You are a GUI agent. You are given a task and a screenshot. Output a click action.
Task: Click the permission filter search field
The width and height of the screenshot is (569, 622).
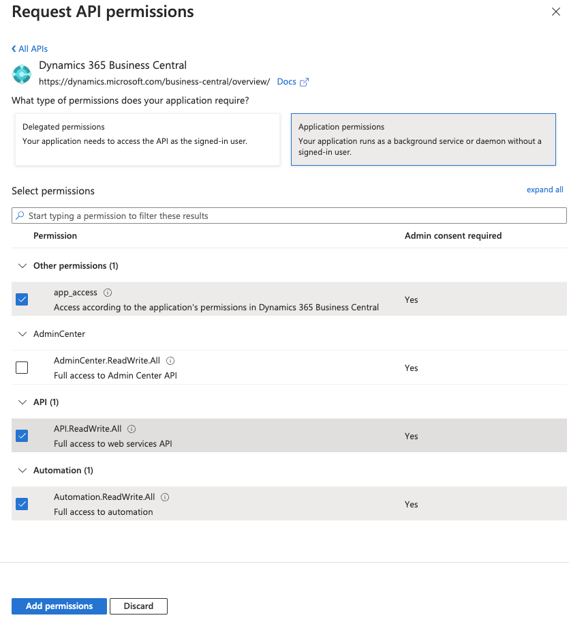pos(293,216)
